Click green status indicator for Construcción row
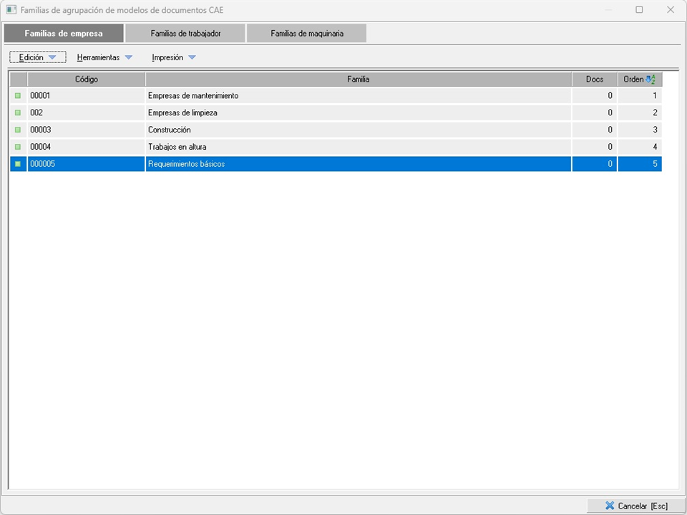This screenshot has width=687, height=515. click(18, 130)
